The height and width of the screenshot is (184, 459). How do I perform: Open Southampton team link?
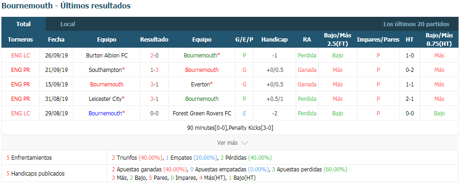[x=105, y=70]
